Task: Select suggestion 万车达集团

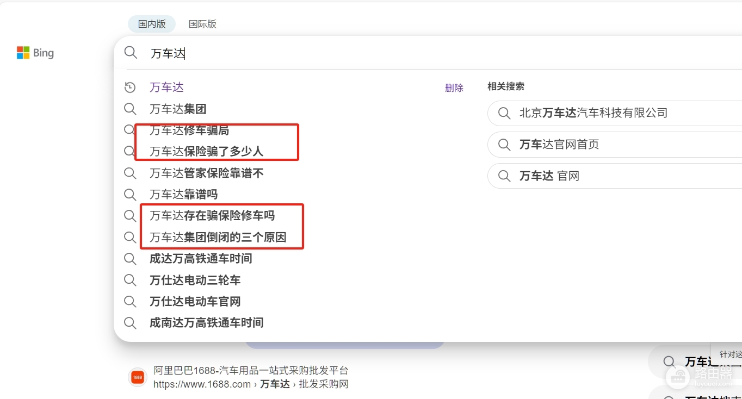Action: pos(178,109)
